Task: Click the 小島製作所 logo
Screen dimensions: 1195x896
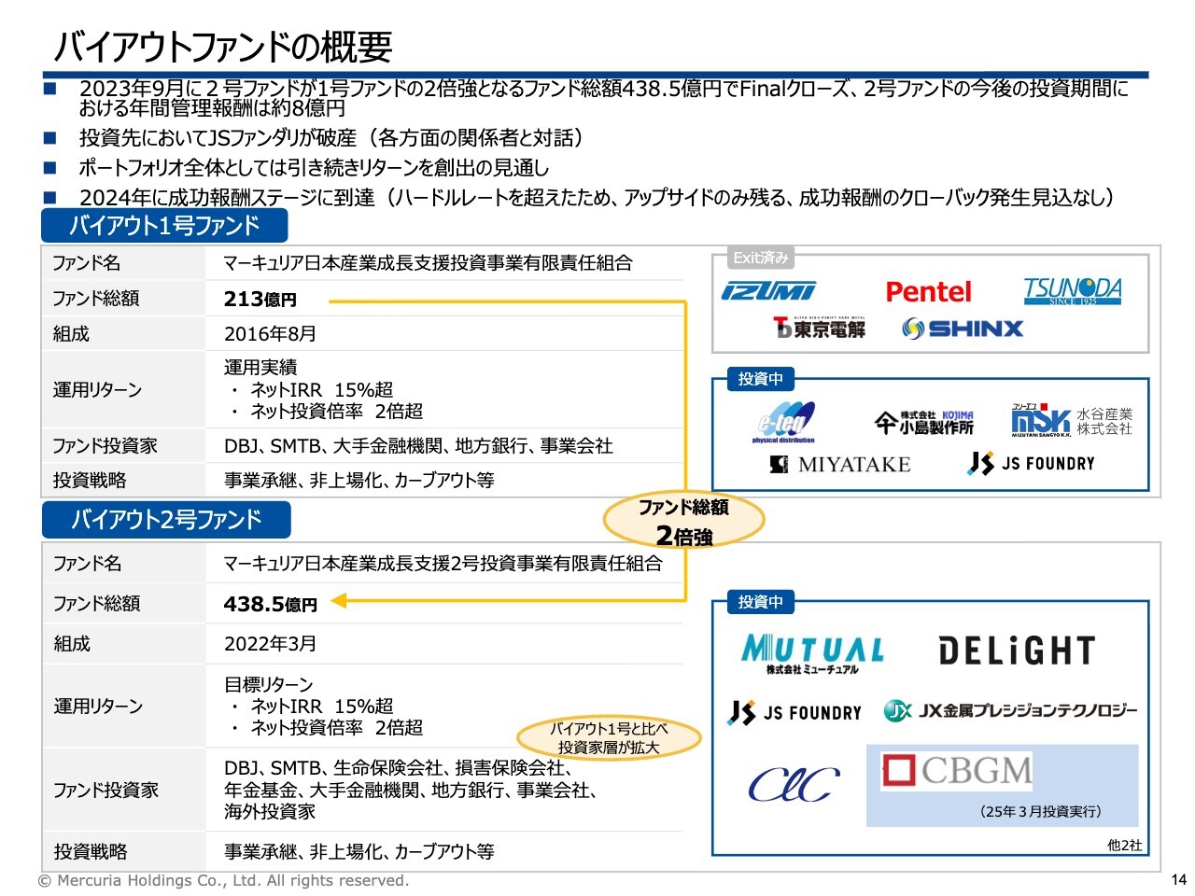Action: pyautogui.click(x=924, y=423)
